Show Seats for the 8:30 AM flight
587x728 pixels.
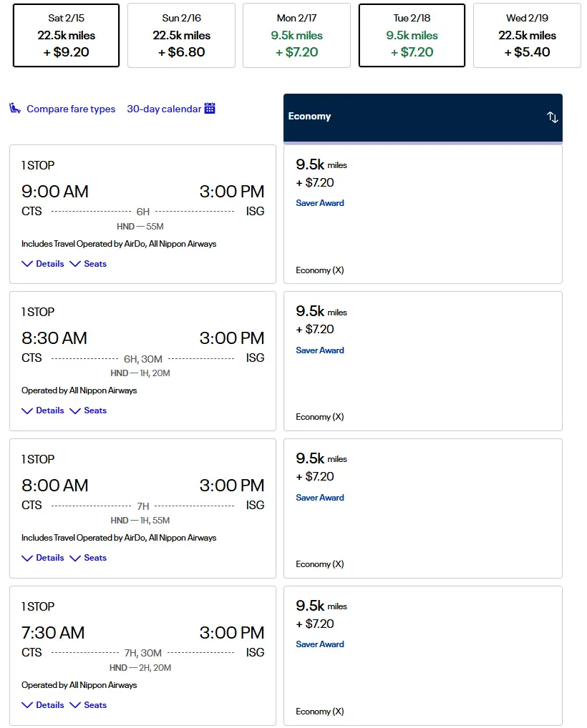click(x=88, y=410)
